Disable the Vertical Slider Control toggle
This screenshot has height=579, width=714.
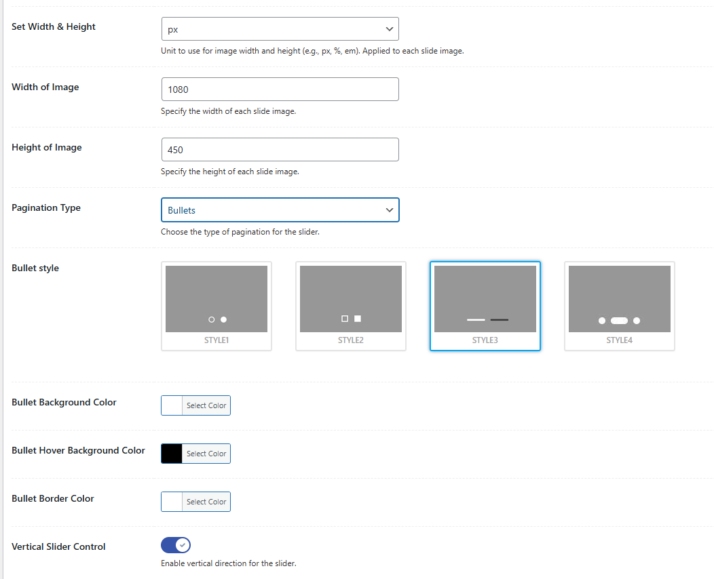click(175, 544)
